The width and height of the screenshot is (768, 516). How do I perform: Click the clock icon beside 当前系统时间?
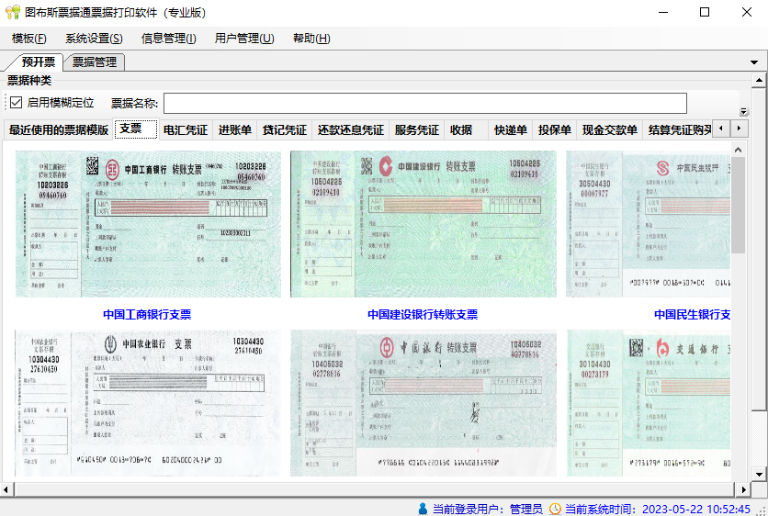(555, 509)
